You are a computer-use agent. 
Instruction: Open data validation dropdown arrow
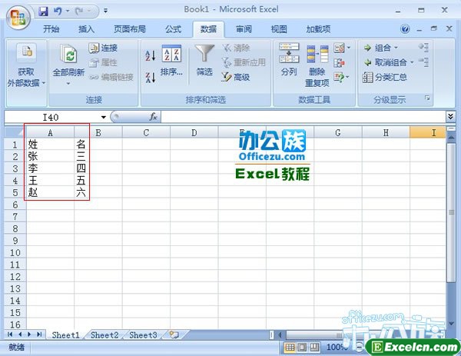click(x=349, y=48)
